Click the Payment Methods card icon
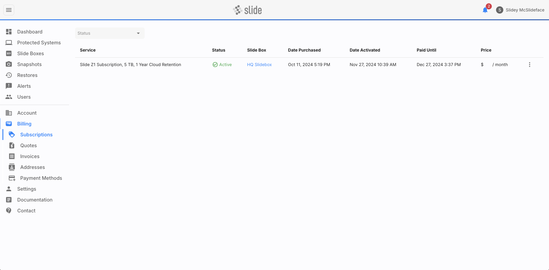The height and width of the screenshot is (270, 549). click(x=12, y=178)
